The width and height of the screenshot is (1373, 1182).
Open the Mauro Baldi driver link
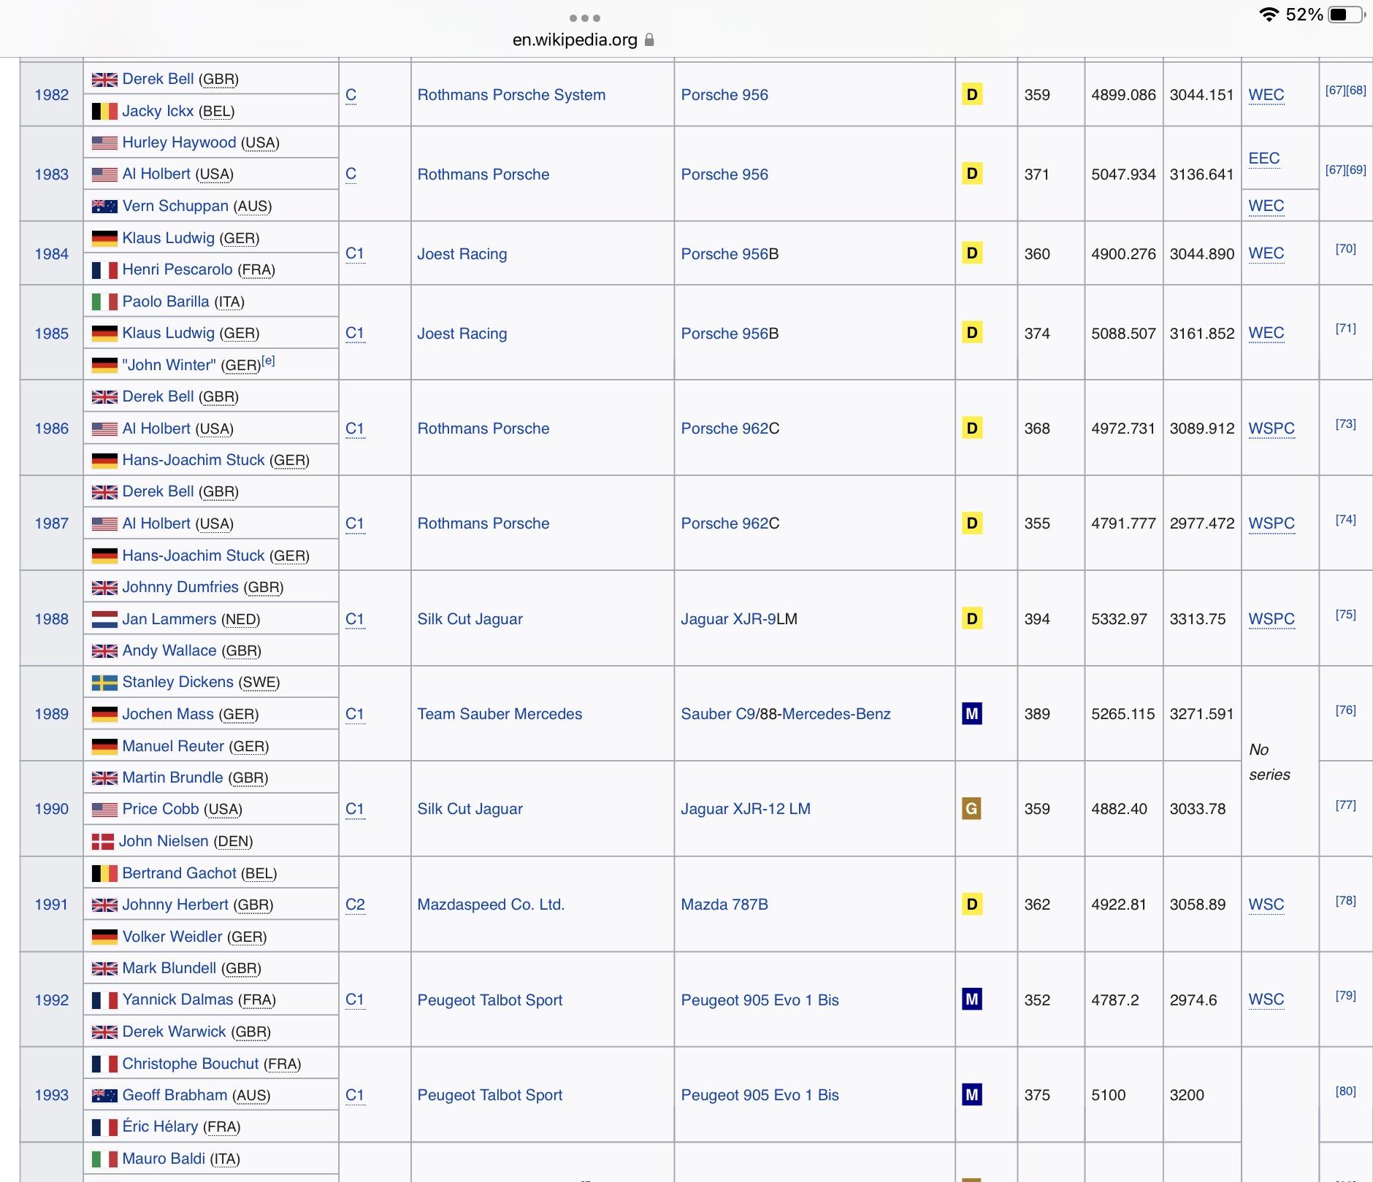tap(164, 1159)
